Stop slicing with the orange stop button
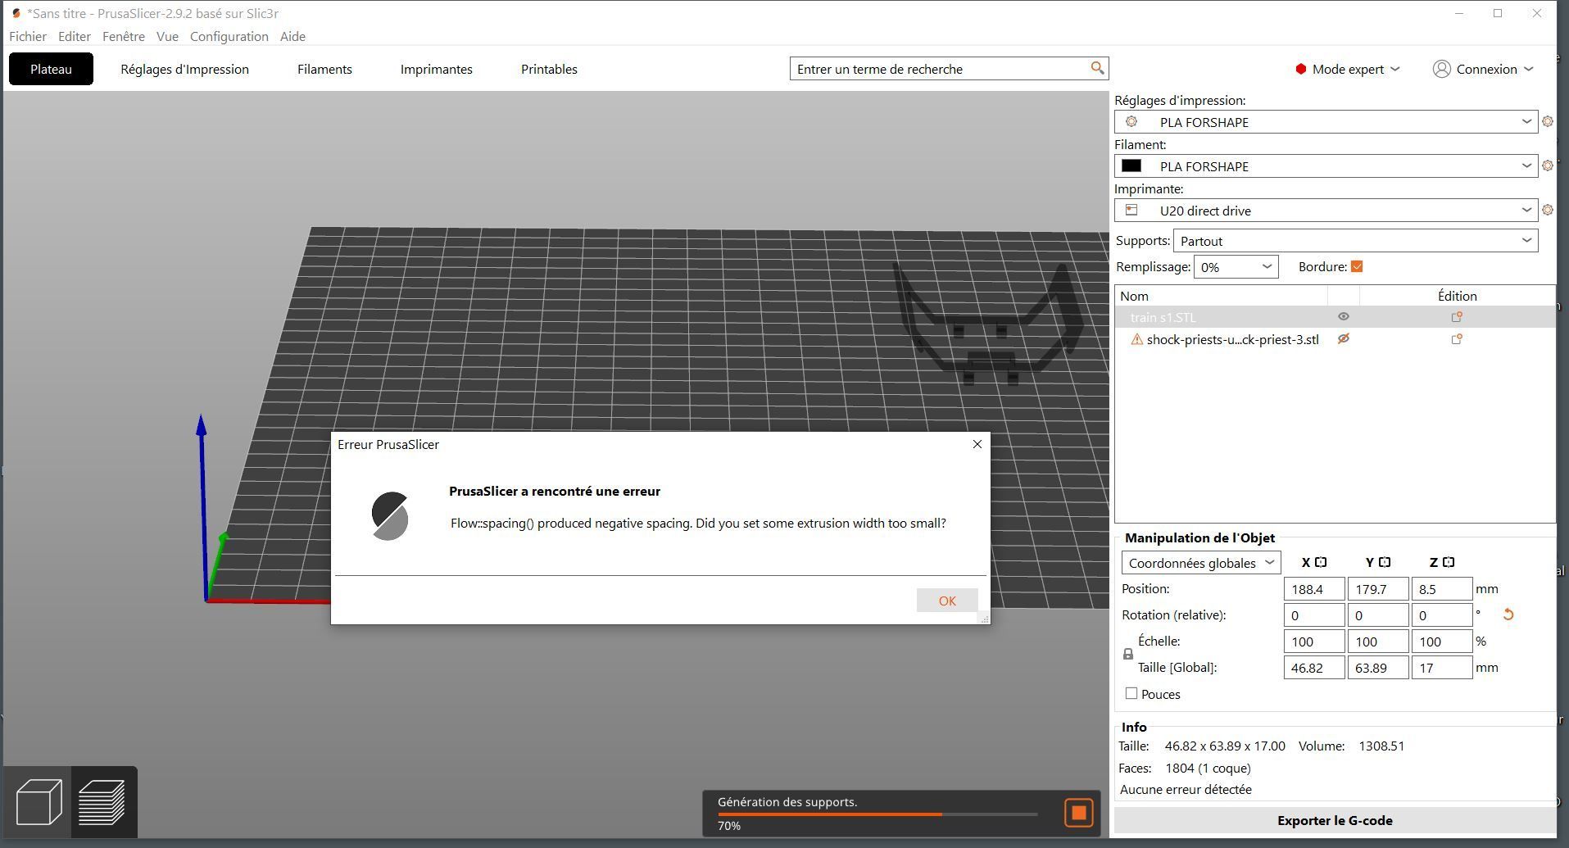1569x848 pixels. (1078, 813)
